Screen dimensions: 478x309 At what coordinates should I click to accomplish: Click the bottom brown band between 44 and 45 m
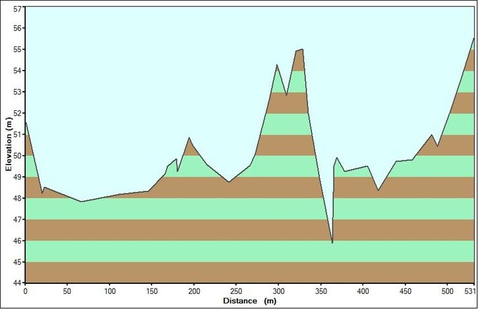(249, 272)
